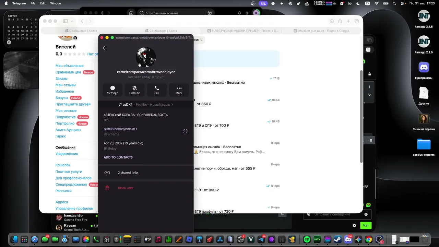This screenshot has width=439, height=247.
Task: Expand the Safari sidebar dropdown chevron
Action: pyautogui.click(x=72, y=21)
